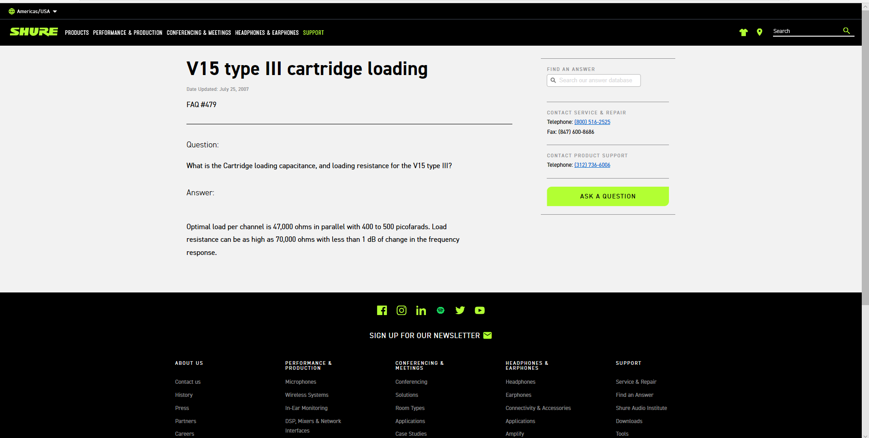Viewport: 869px width, 438px height.
Task: Open footer Press link
Action: (x=182, y=408)
